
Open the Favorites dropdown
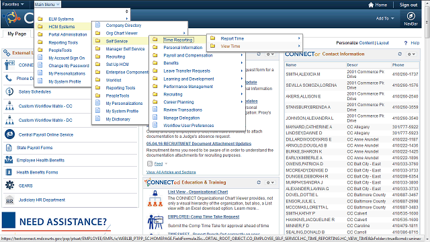click(13, 5)
